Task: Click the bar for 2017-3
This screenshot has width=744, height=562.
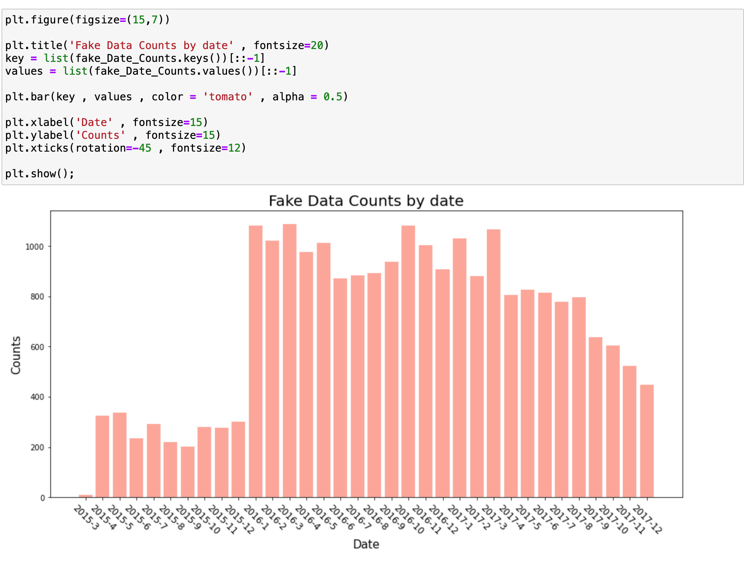Action: (x=494, y=363)
